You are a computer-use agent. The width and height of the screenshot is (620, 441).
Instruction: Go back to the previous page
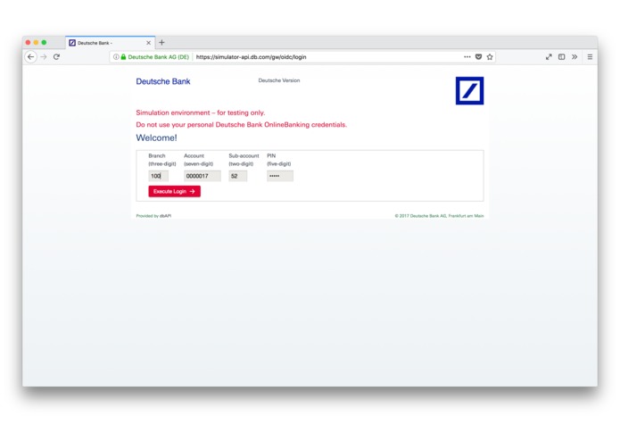[31, 57]
